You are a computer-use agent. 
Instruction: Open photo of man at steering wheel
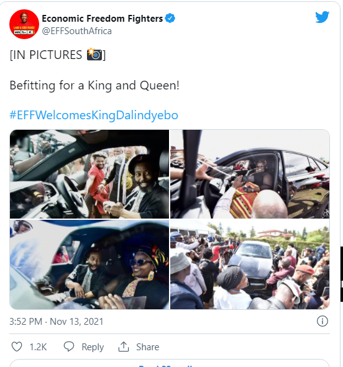tap(89, 174)
